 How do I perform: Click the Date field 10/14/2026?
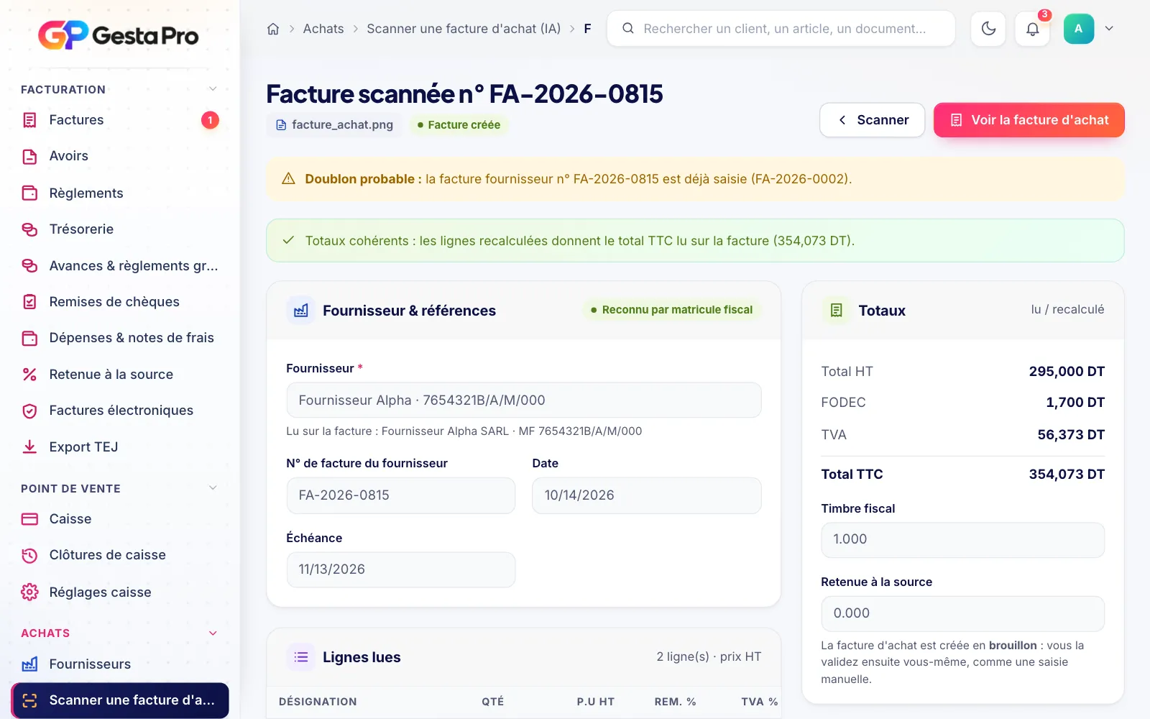click(x=647, y=495)
